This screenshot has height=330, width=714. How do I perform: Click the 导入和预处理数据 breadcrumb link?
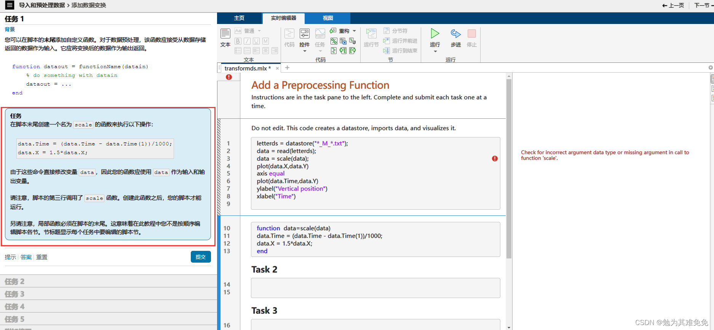[42, 5]
